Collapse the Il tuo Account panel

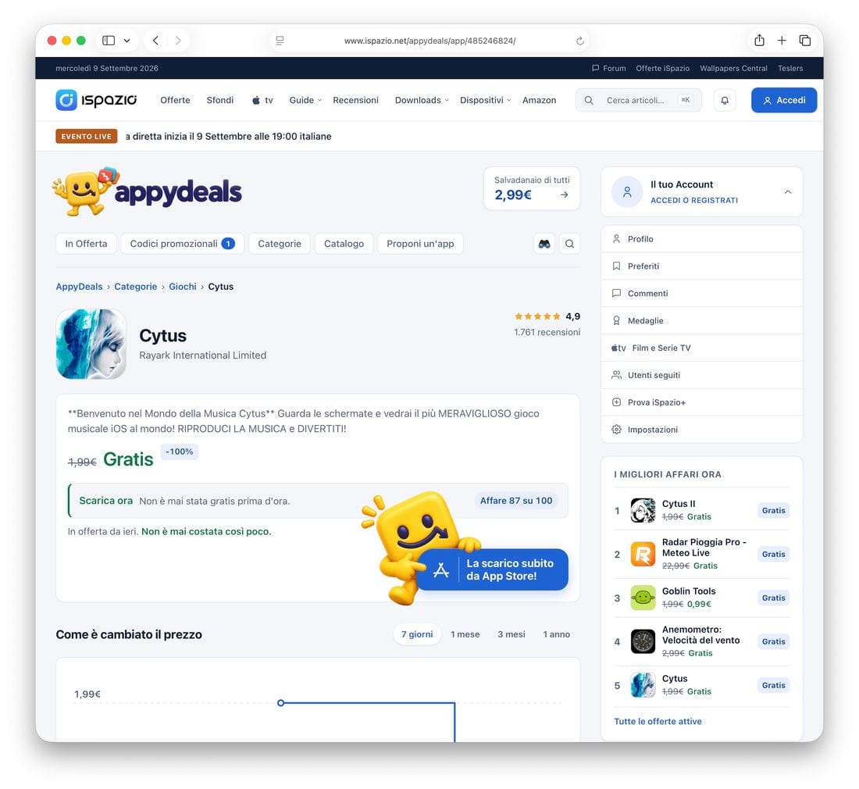tap(788, 192)
